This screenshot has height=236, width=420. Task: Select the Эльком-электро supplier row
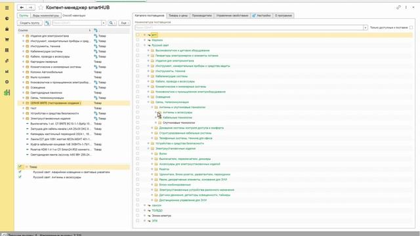274,216
